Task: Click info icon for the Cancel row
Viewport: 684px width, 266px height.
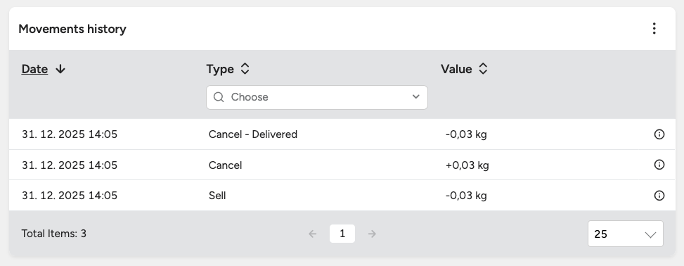Action: 659,165
